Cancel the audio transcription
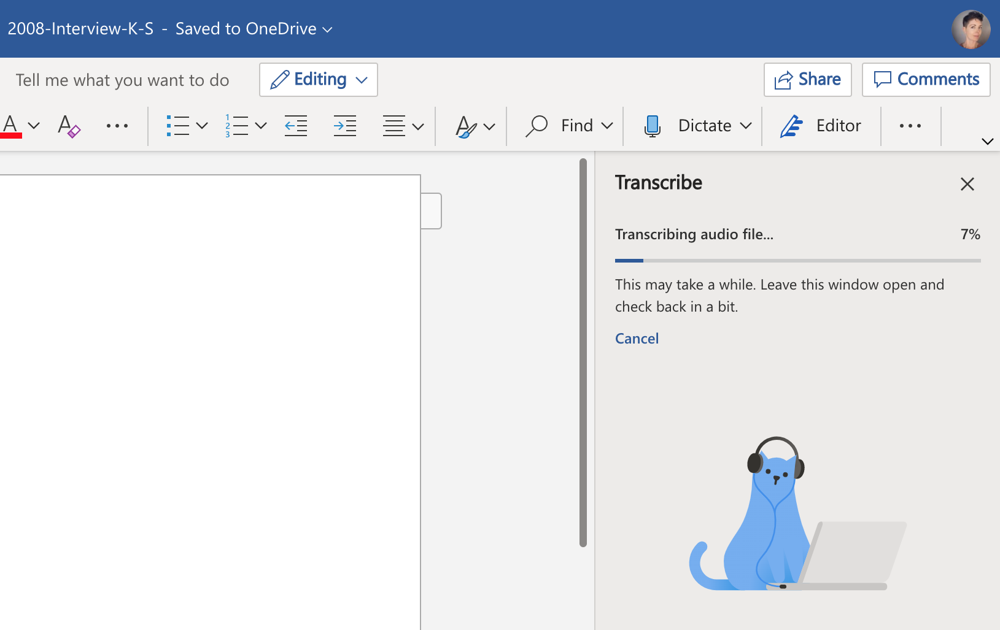Image resolution: width=1000 pixels, height=630 pixels. click(637, 339)
